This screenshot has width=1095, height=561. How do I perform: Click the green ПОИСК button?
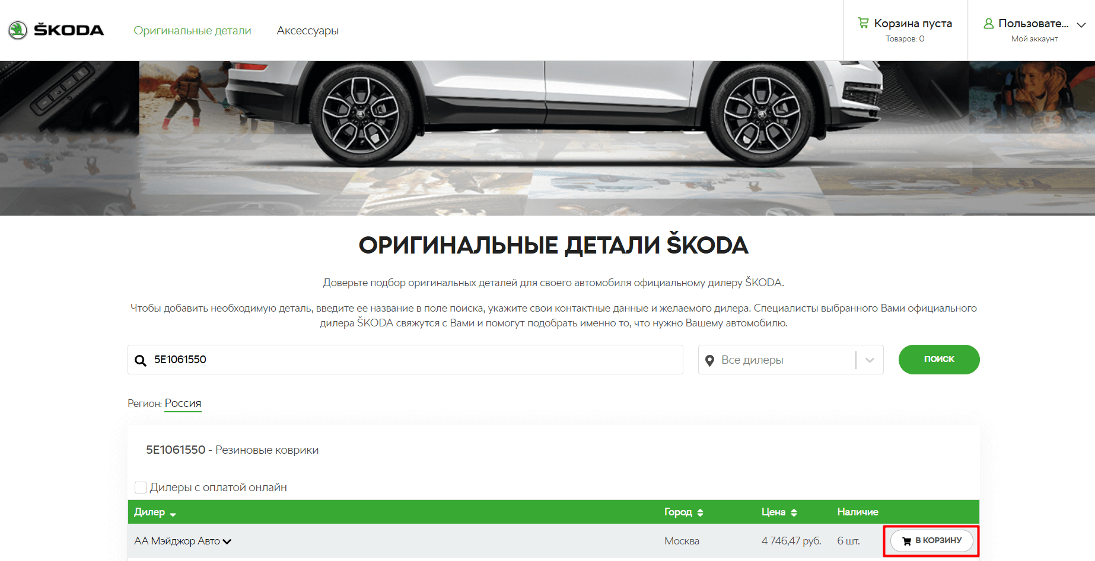tap(939, 360)
